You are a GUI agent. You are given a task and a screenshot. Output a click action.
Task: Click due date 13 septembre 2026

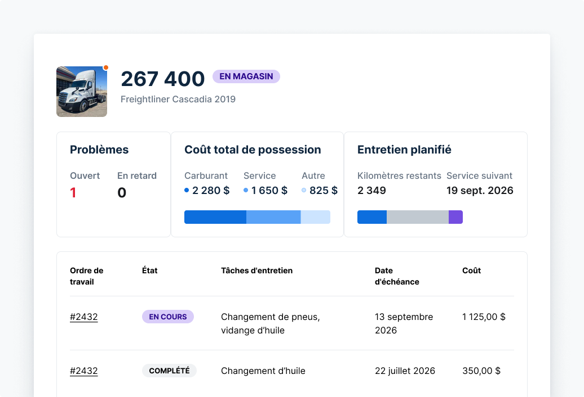pyautogui.click(x=404, y=323)
